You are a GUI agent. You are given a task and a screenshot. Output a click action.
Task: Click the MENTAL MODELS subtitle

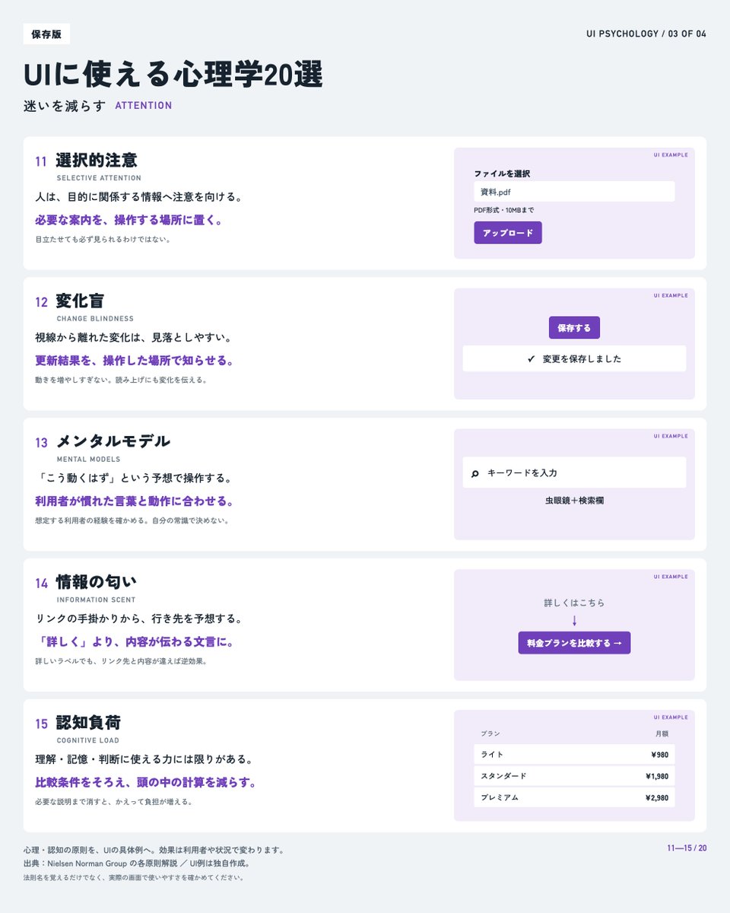click(88, 460)
